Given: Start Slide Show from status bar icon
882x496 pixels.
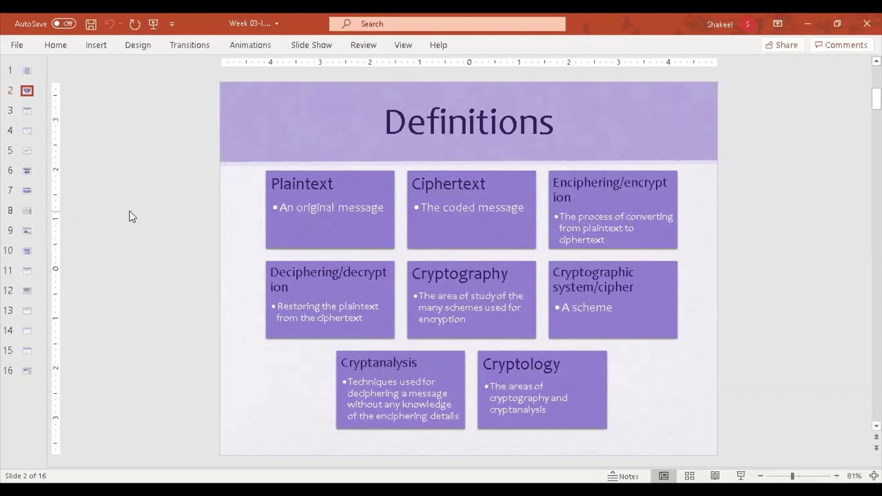Looking at the screenshot, I should 741,476.
